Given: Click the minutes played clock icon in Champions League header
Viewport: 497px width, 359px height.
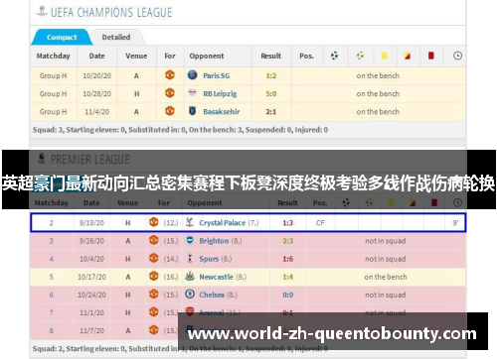Looking at the screenshot, I should coord(457,56).
